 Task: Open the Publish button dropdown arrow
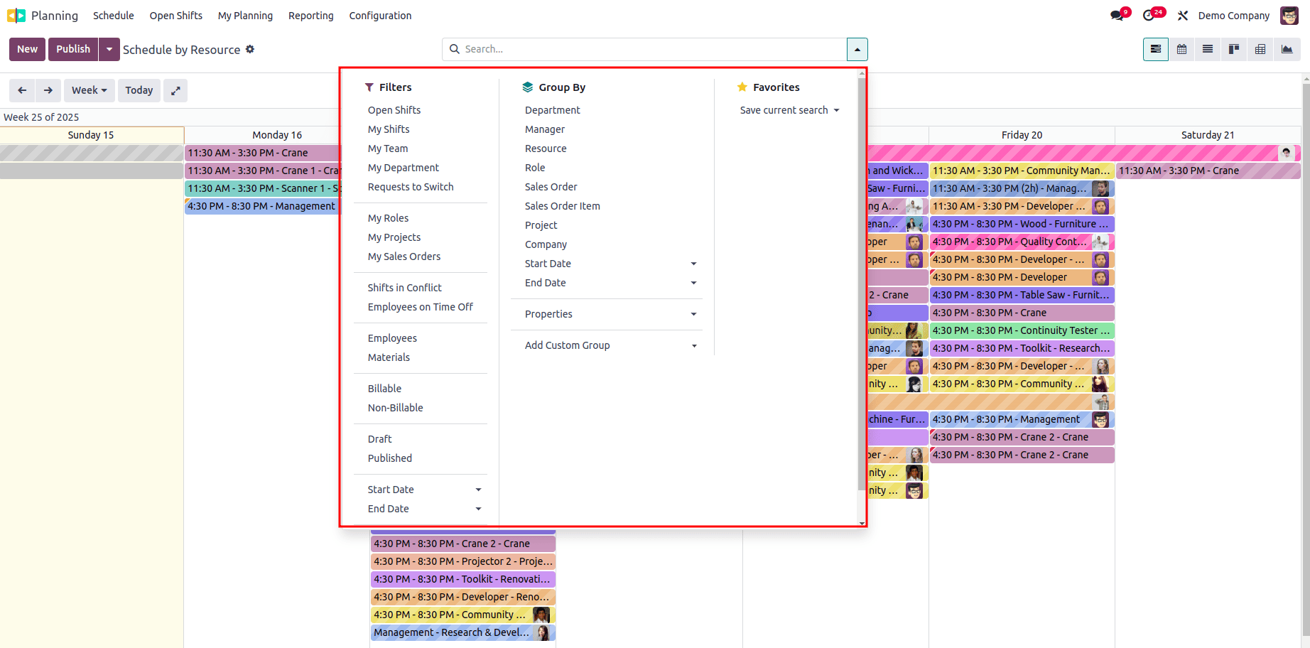(x=109, y=49)
